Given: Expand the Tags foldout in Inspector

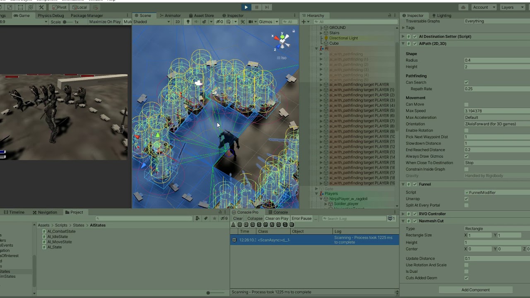Looking at the screenshot, I should click(403, 28).
